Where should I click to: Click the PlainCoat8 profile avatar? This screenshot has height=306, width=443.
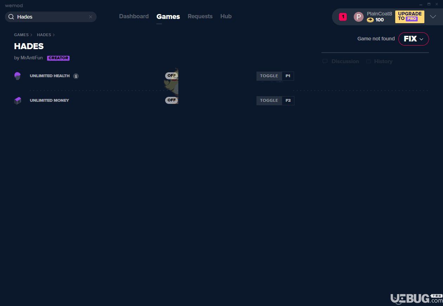pyautogui.click(x=358, y=17)
